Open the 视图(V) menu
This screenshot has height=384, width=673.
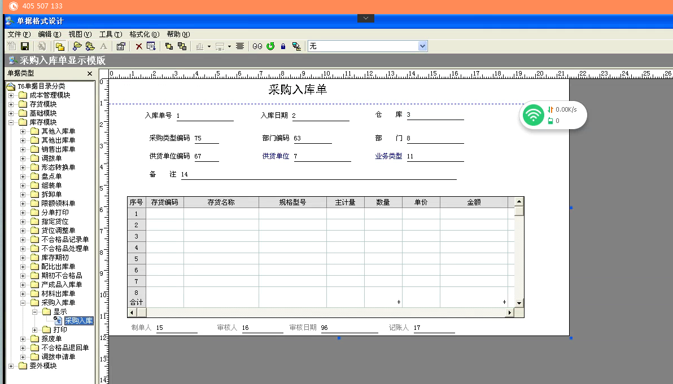coord(80,34)
